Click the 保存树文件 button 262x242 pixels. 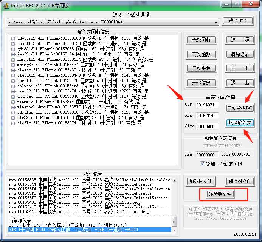coord(240,182)
